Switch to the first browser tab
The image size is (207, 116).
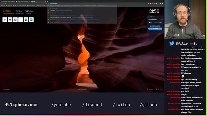click(8, 1)
